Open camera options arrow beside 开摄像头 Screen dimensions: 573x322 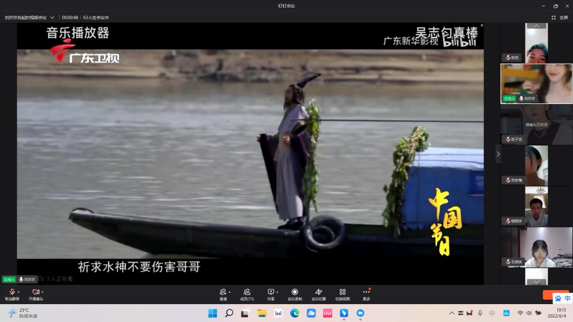tap(43, 292)
